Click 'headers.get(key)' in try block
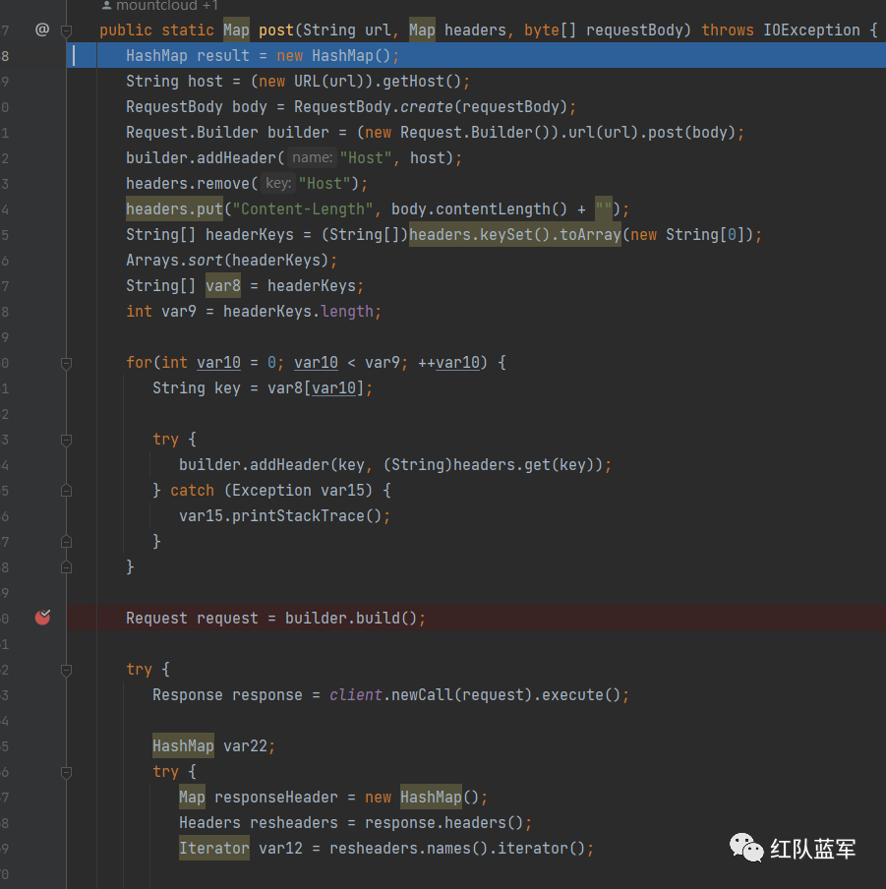This screenshot has height=889, width=886. point(523,465)
